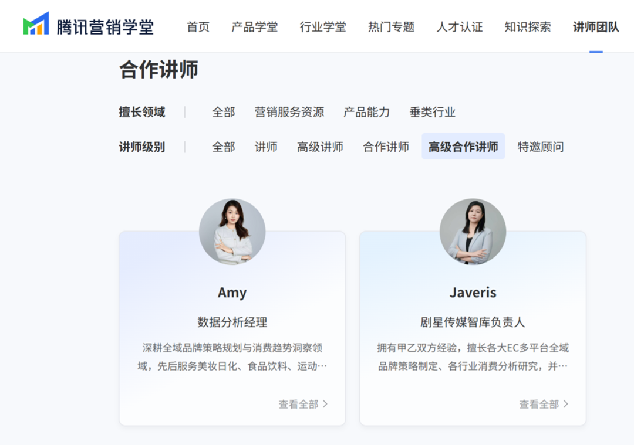Click the 腾讯营销学堂 logo icon
The height and width of the screenshot is (445, 634).
[x=36, y=24]
